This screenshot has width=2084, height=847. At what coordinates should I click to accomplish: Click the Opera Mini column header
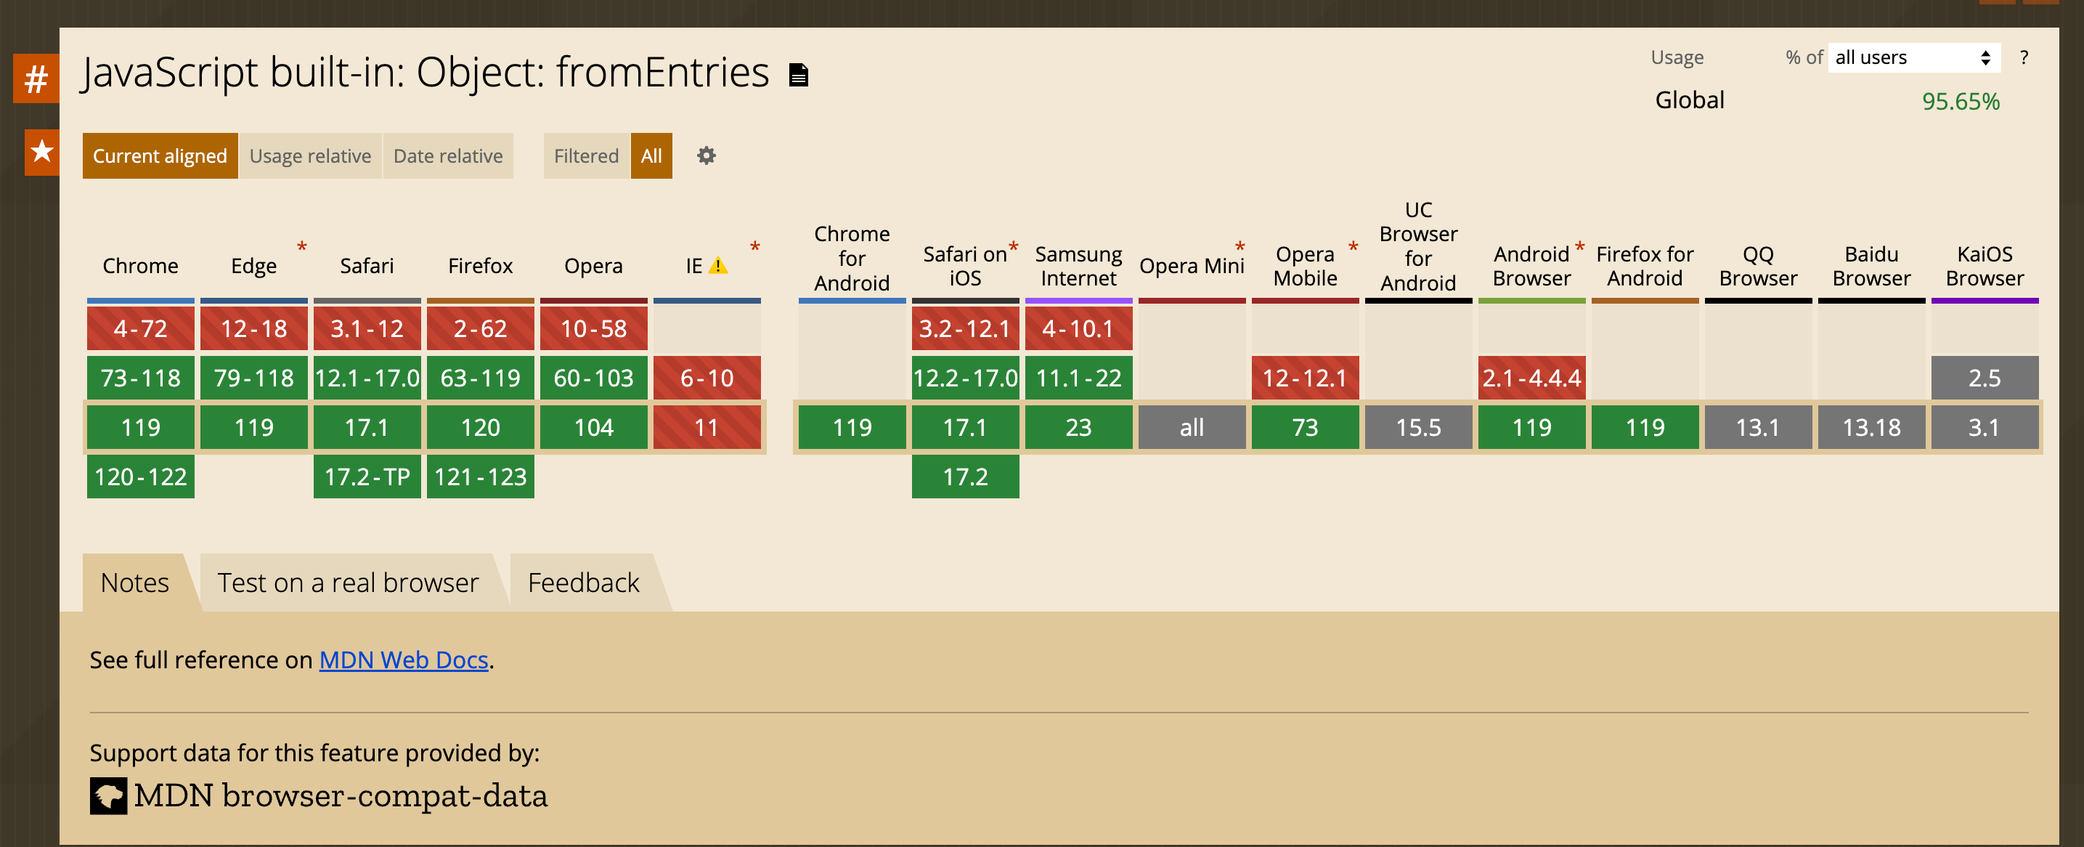coord(1192,265)
